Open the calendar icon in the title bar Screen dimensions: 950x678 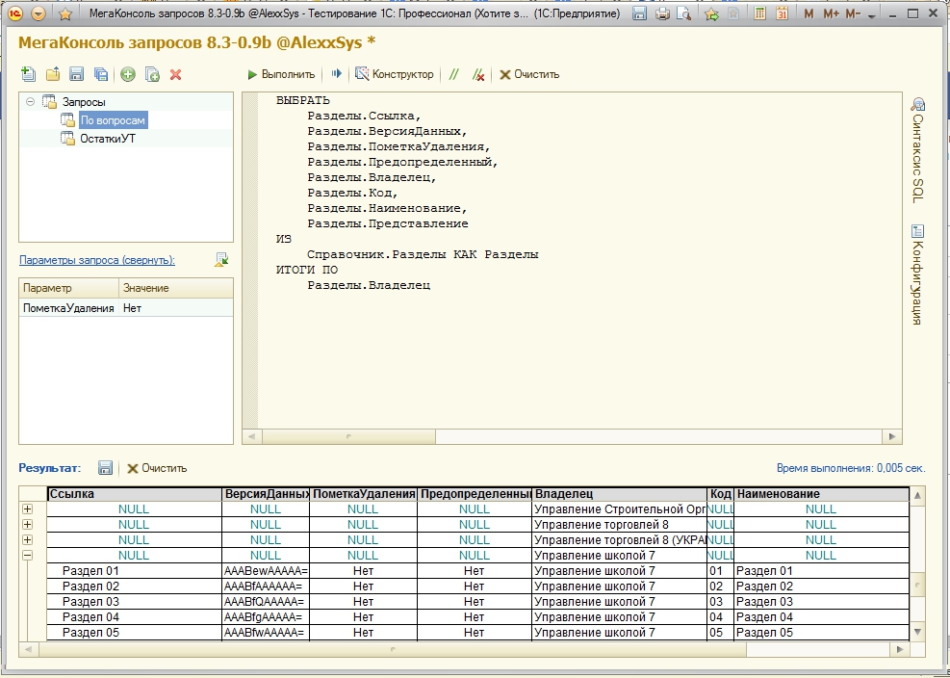782,14
